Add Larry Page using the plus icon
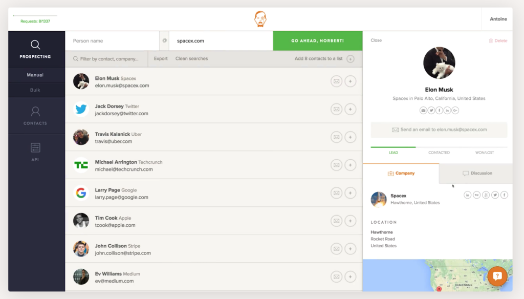 350,193
